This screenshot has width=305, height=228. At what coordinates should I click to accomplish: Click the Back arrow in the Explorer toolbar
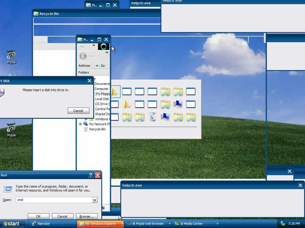[x=83, y=56]
